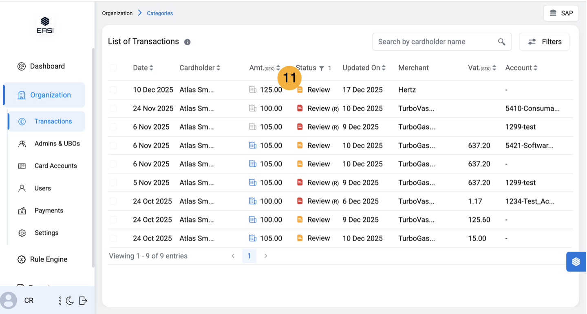
Task: Sort by Updated On column arrows
Action: pos(384,68)
